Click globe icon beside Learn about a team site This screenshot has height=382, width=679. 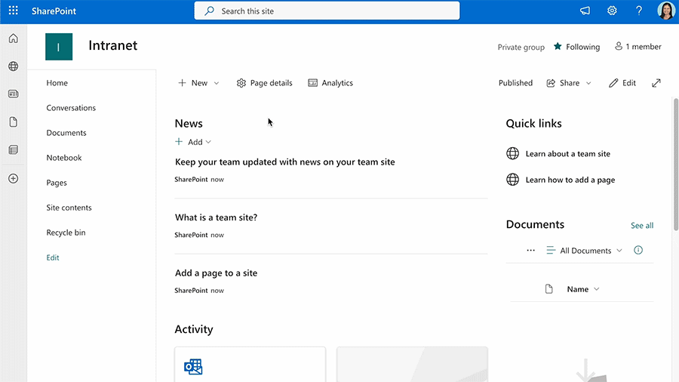pos(513,153)
